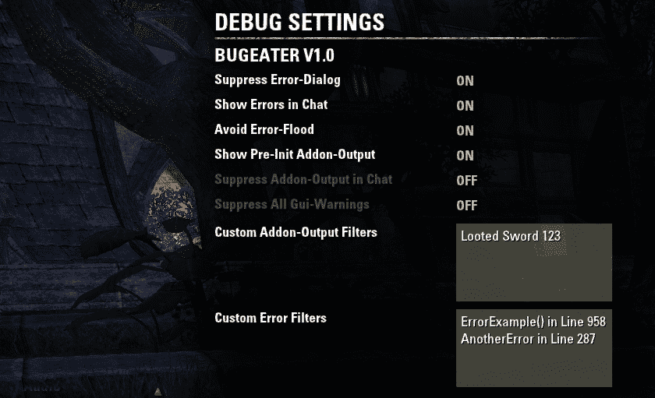Click the Suppress Error-Dialog label
This screenshot has height=398, width=655.
(x=278, y=79)
